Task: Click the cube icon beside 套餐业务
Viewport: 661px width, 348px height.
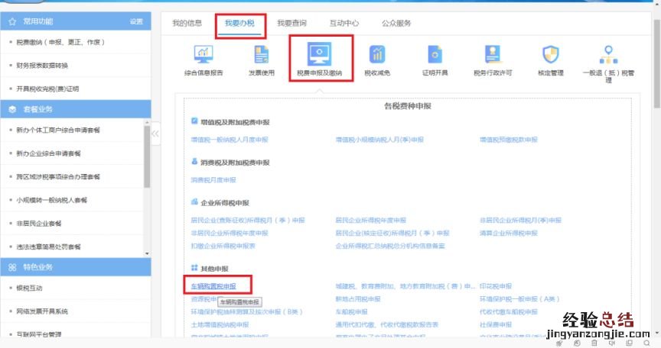Action: 12,109
